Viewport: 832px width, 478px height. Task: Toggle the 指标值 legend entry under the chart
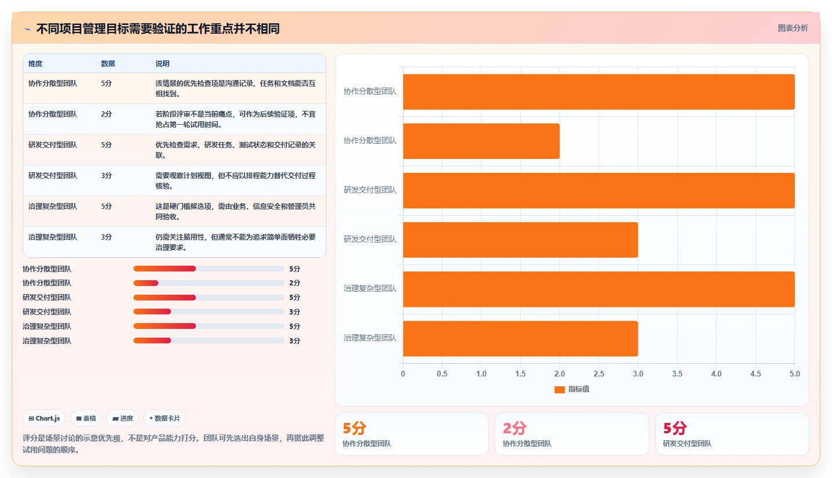[x=572, y=389]
